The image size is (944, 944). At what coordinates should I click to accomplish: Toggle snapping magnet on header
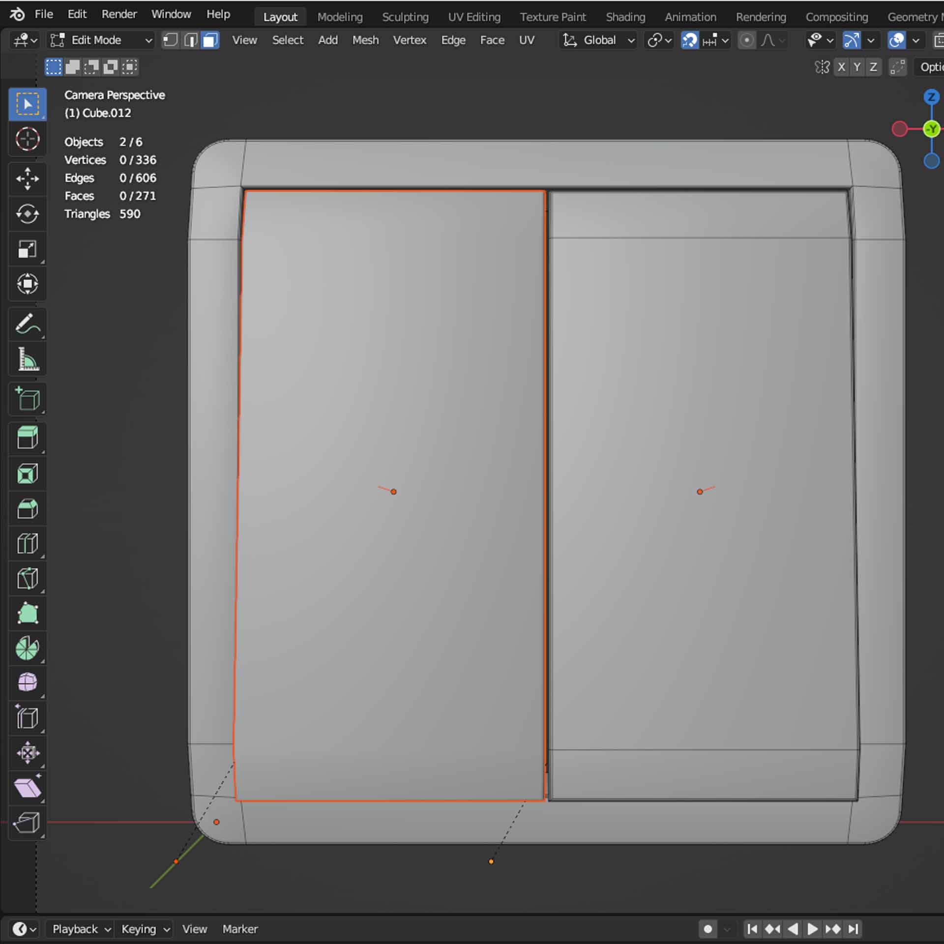pos(689,40)
